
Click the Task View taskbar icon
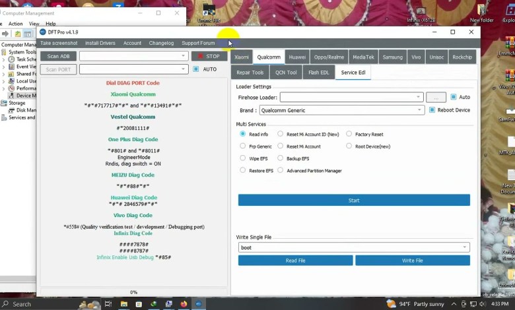click(x=108, y=304)
